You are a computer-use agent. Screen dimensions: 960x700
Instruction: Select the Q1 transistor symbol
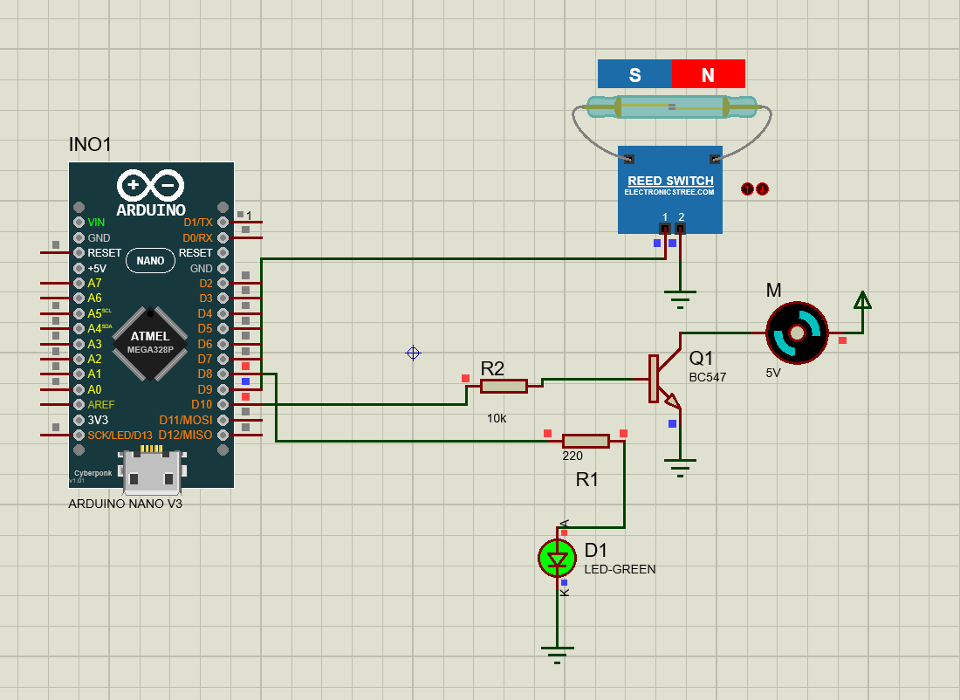pos(664,379)
